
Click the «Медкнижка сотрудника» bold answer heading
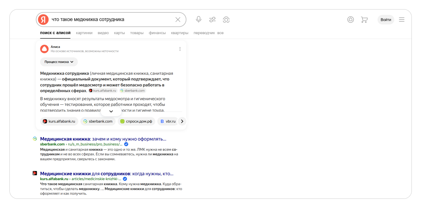coord(64,73)
